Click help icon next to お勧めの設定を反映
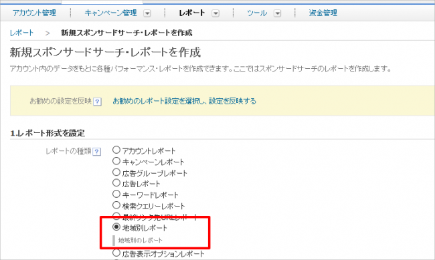 click(97, 102)
